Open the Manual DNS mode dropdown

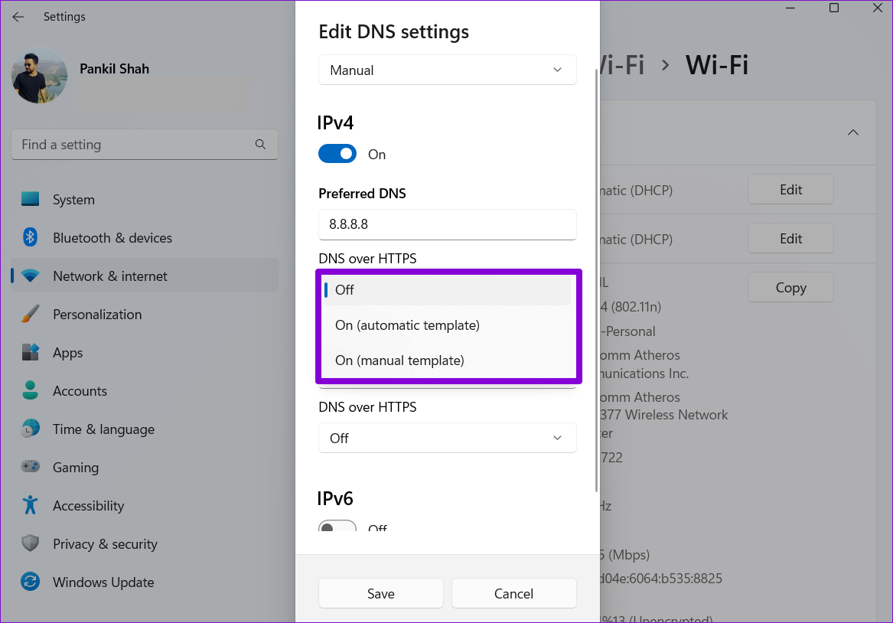pos(447,70)
